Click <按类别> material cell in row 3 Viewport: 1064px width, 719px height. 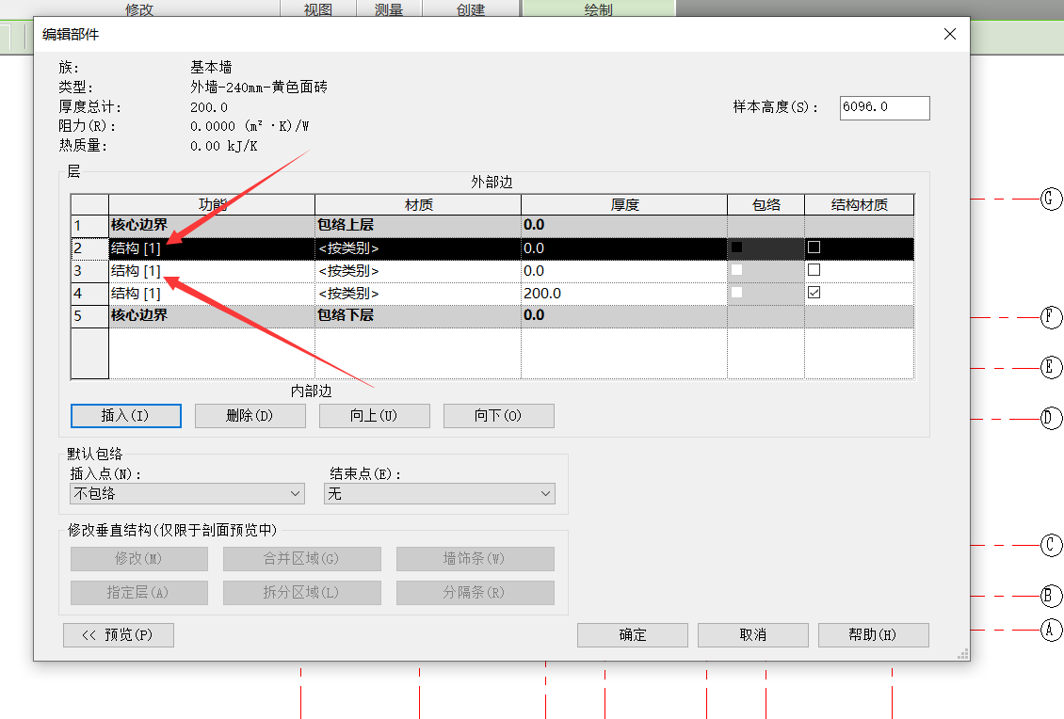click(417, 271)
